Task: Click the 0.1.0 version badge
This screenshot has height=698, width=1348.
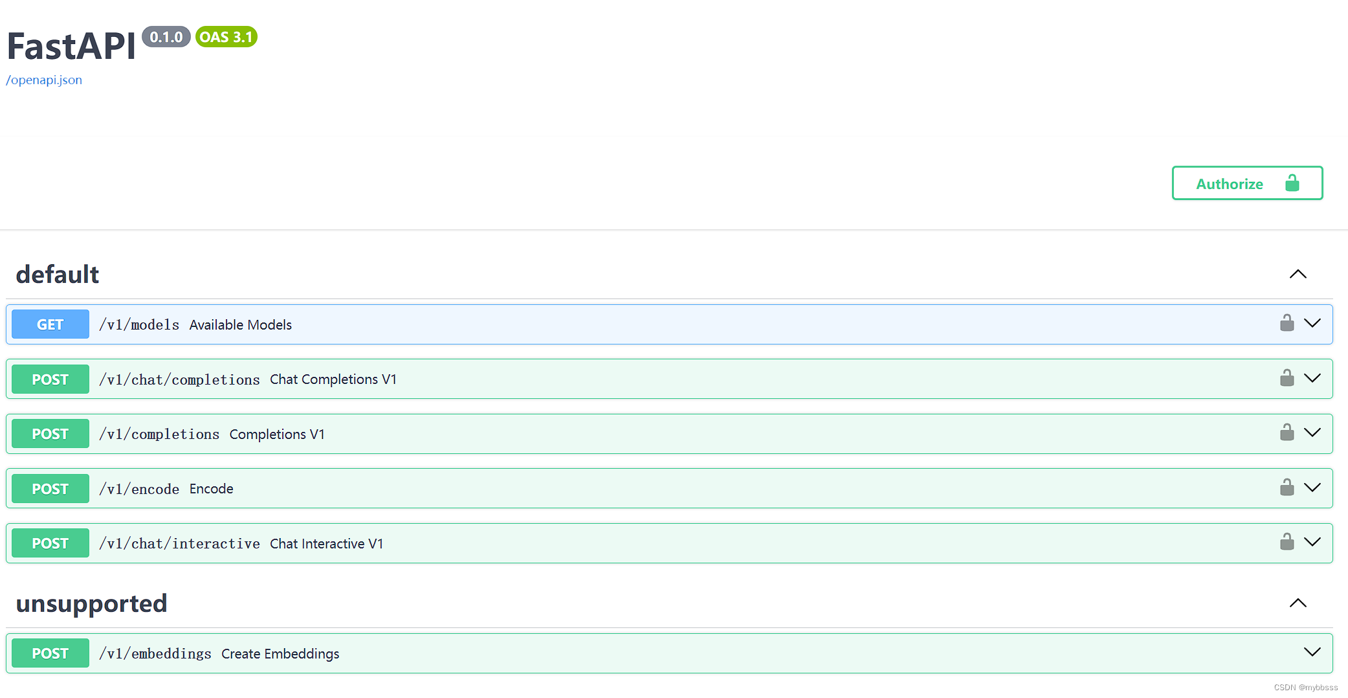Action: [166, 37]
